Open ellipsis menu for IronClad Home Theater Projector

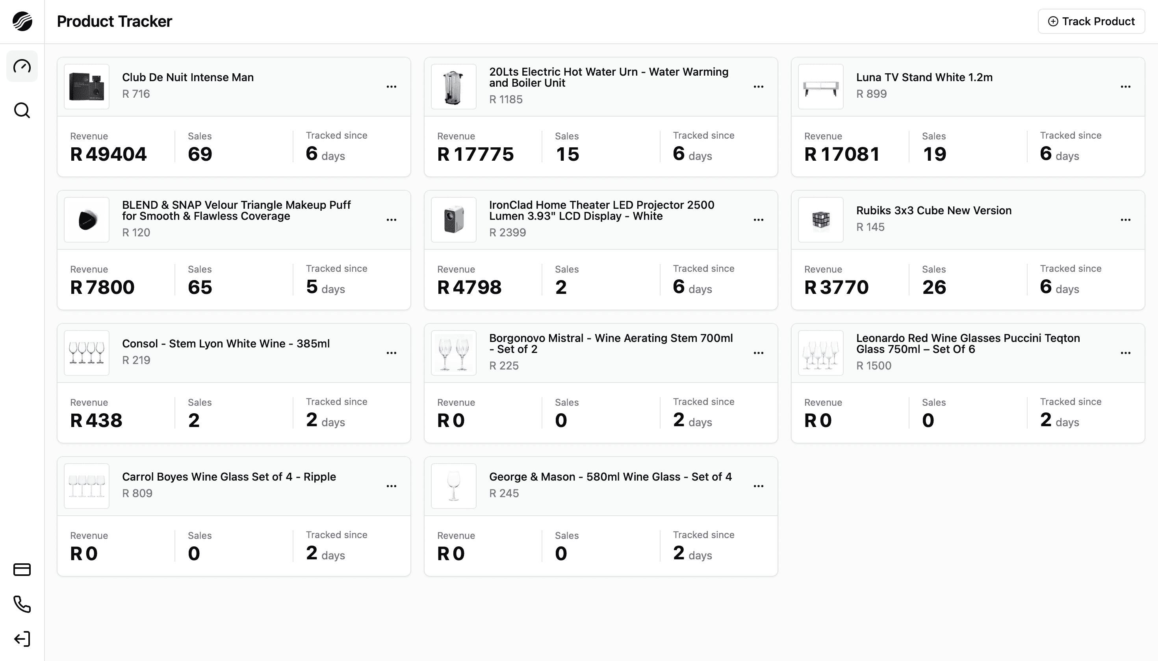click(x=759, y=220)
